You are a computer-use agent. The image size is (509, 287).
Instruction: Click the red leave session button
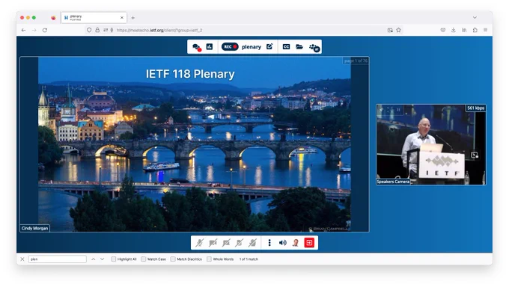(309, 243)
